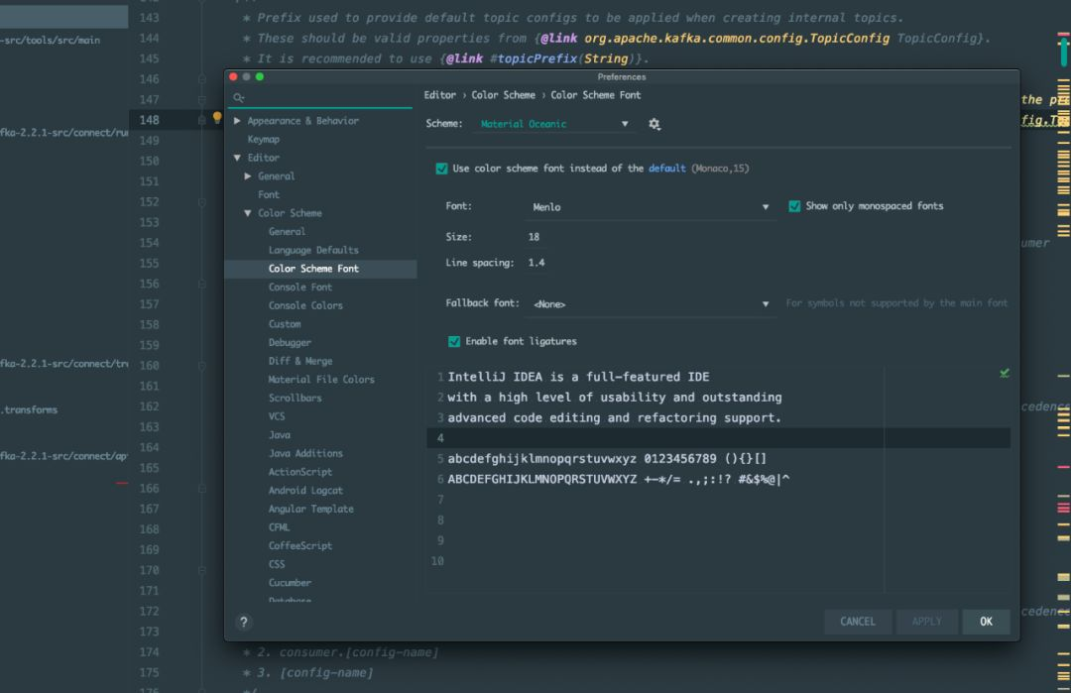Open the Font Menlo dropdown
The width and height of the screenshot is (1071, 693).
[x=651, y=207]
